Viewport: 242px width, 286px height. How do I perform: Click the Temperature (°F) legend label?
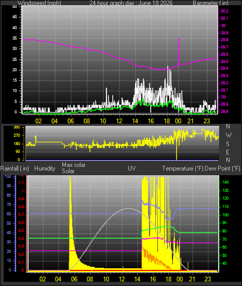(x=183, y=168)
